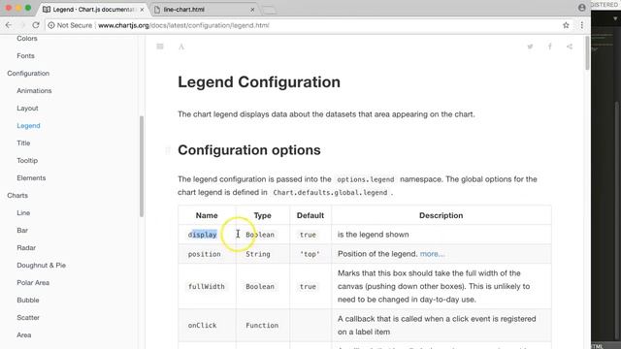Toggle the docs sidebar hamburger icon
This screenshot has height=349, width=621.
160,47
